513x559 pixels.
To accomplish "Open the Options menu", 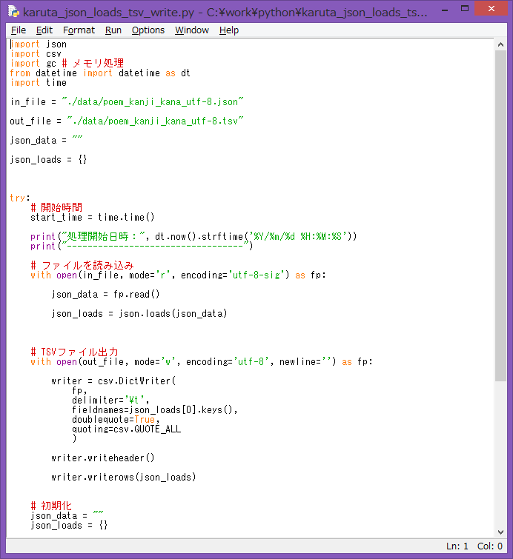I will (148, 30).
